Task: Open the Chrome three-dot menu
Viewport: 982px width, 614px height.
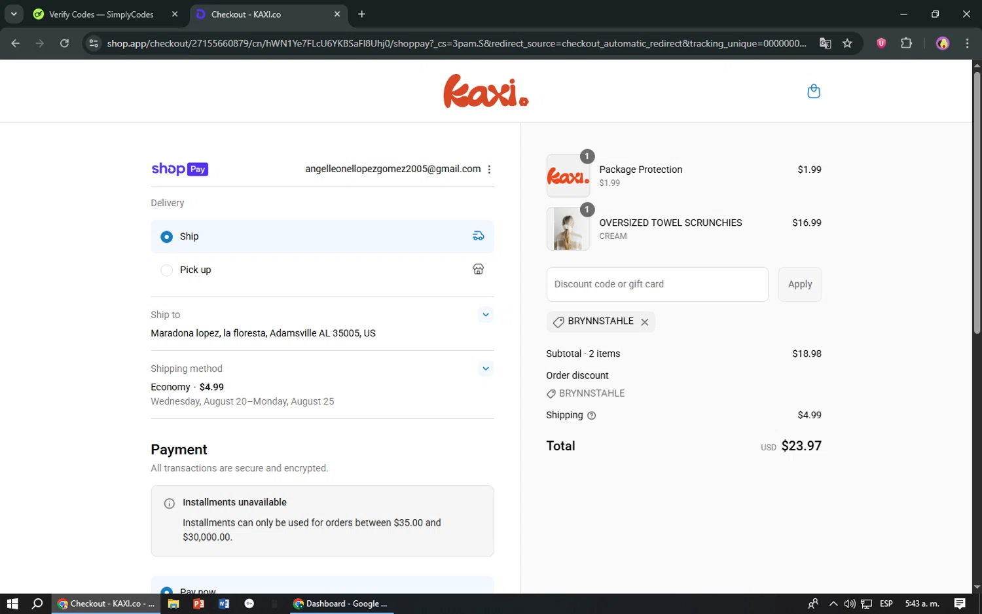Action: pos(967,43)
